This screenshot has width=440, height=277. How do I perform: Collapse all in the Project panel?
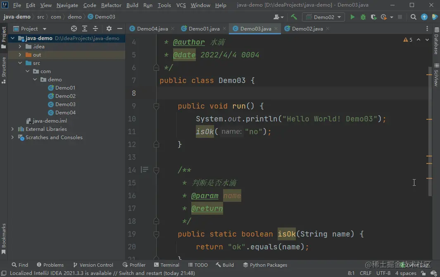pos(95,28)
